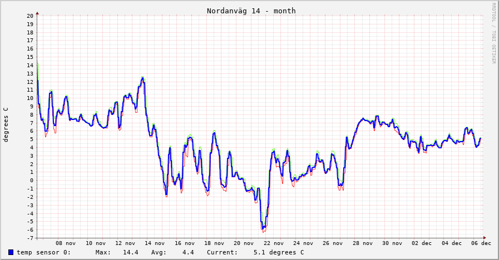Click the '18 nov' x-axis date label

(x=215, y=243)
